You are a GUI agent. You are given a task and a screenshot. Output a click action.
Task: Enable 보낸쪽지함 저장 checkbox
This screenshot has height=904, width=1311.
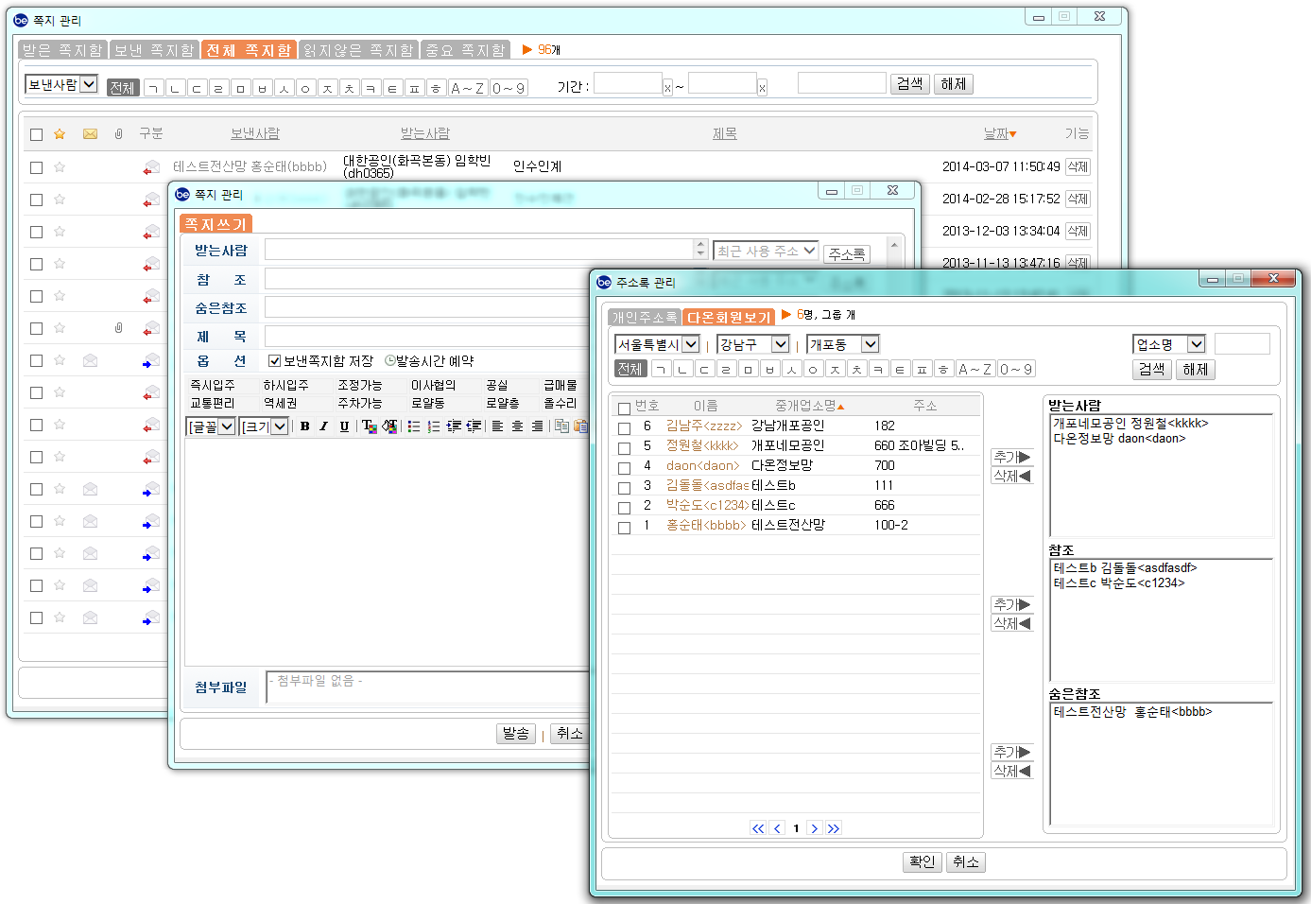(x=274, y=361)
